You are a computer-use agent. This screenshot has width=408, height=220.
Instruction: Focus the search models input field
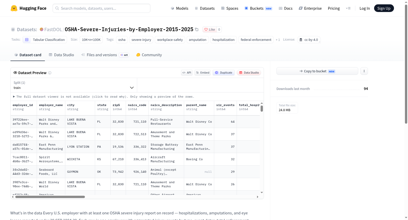101,8
